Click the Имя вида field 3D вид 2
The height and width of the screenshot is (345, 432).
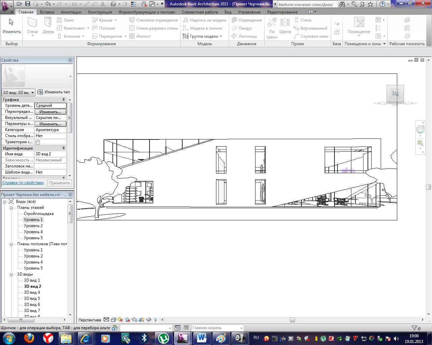click(51, 154)
